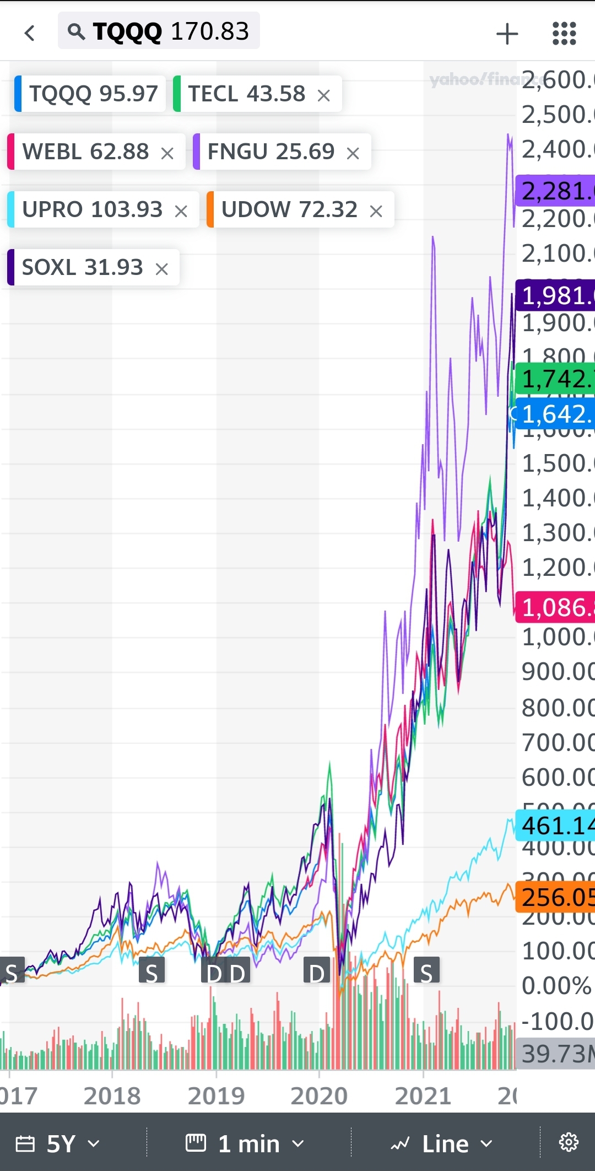Remove UPRO comparison with its X

pos(181,211)
